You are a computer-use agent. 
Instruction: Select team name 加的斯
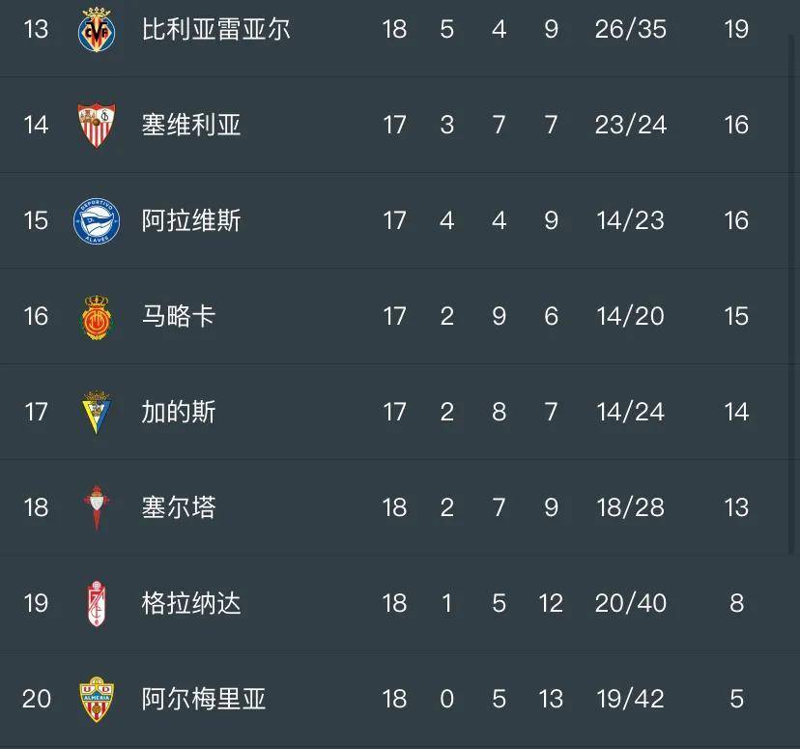tap(179, 412)
